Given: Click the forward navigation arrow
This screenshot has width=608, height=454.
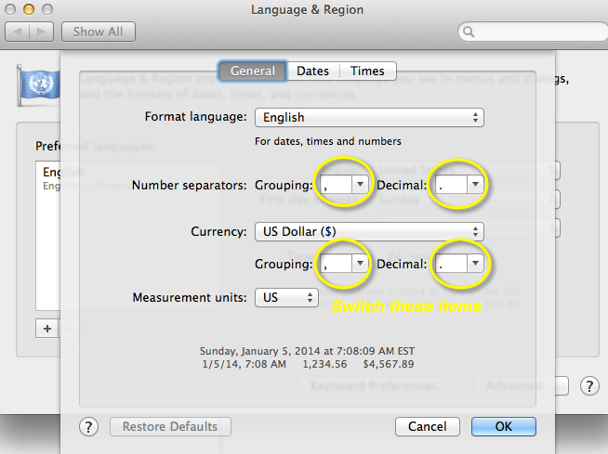Looking at the screenshot, I should pyautogui.click(x=41, y=32).
